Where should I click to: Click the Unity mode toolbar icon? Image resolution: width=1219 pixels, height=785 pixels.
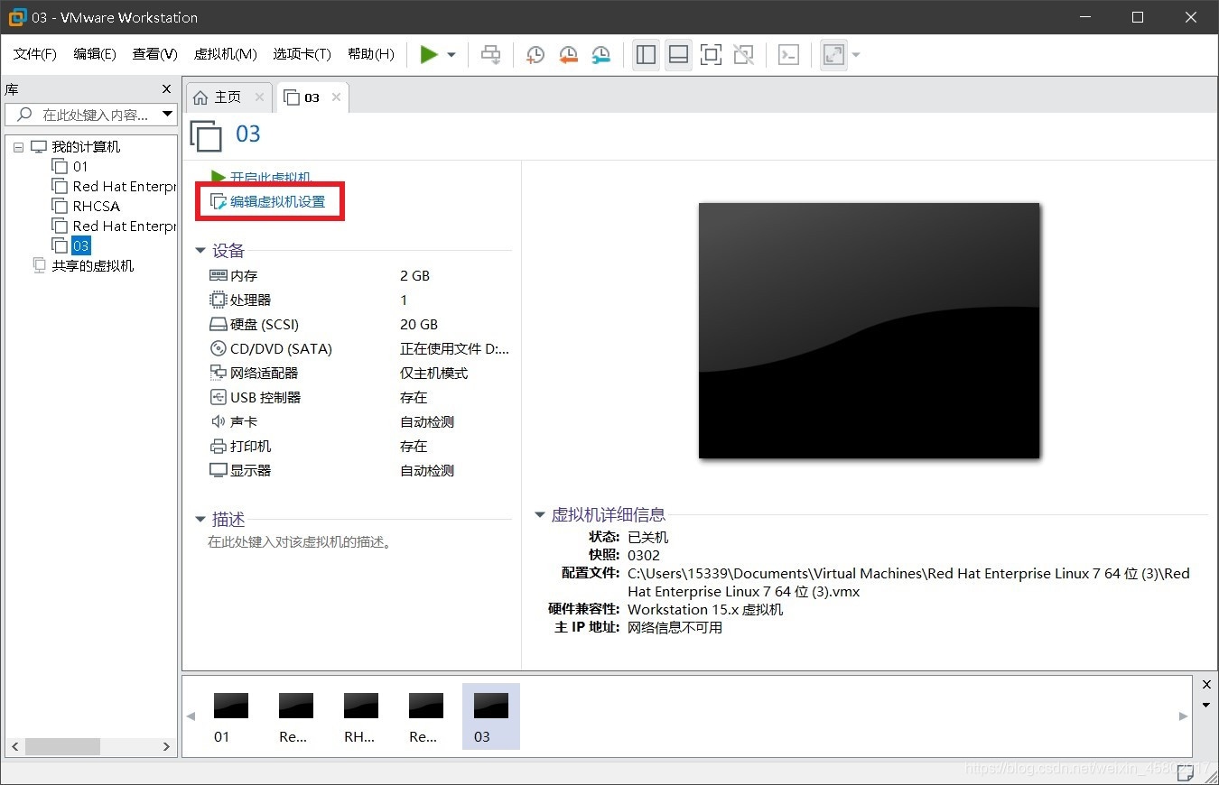pyautogui.click(x=743, y=55)
